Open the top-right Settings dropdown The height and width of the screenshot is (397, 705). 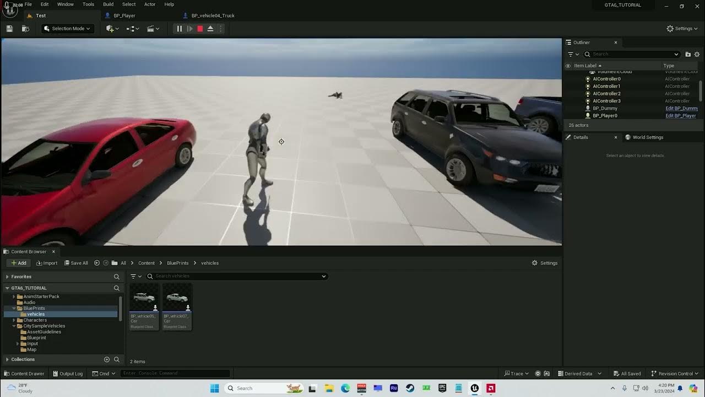point(682,29)
